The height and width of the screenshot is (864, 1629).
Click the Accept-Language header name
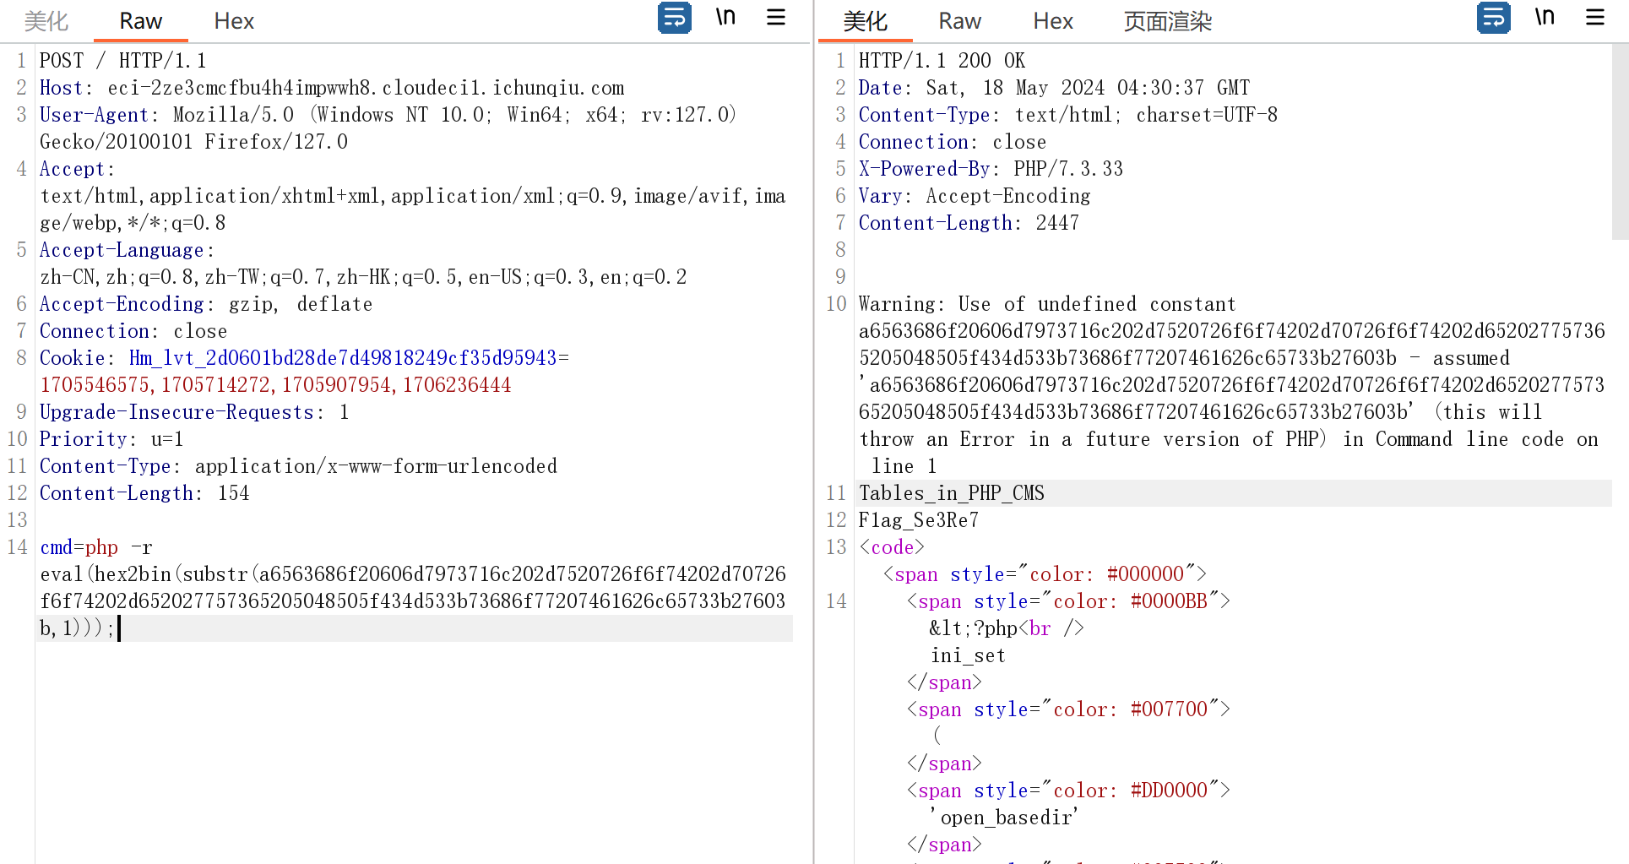point(122,250)
